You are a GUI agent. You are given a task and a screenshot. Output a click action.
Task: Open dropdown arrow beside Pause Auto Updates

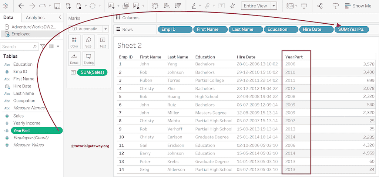pos(86,6)
